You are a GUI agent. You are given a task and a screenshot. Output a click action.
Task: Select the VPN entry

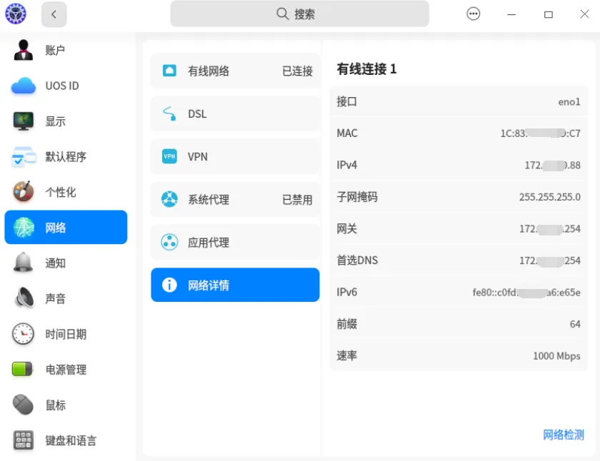click(235, 156)
